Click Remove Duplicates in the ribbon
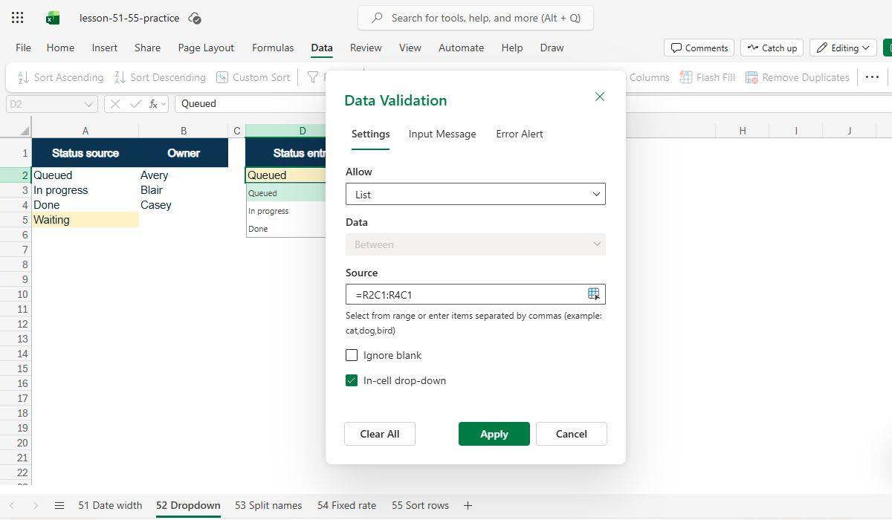 point(798,77)
